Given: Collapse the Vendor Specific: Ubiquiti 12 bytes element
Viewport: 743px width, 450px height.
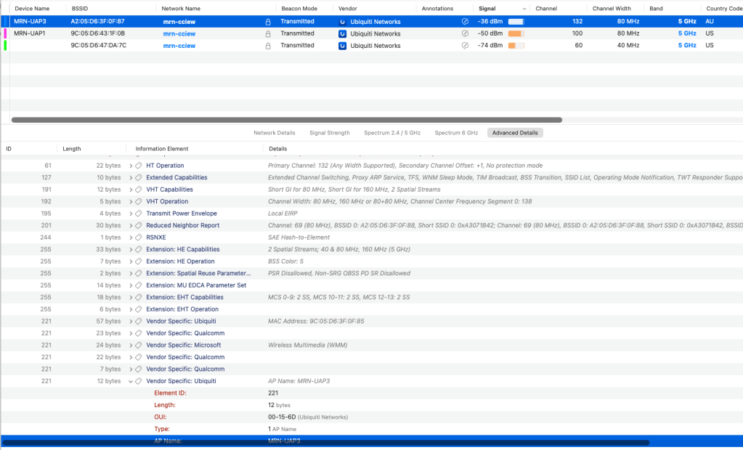Looking at the screenshot, I should (131, 381).
